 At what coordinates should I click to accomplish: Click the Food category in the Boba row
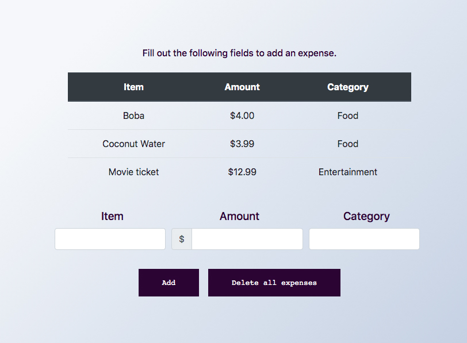coord(348,115)
